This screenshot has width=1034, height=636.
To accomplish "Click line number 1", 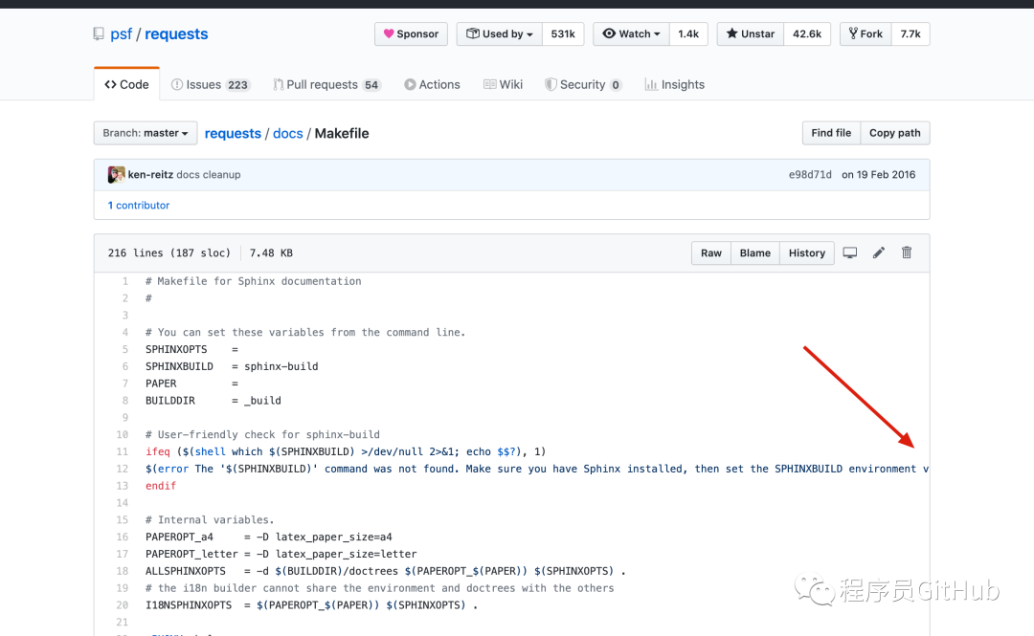I will (x=124, y=281).
